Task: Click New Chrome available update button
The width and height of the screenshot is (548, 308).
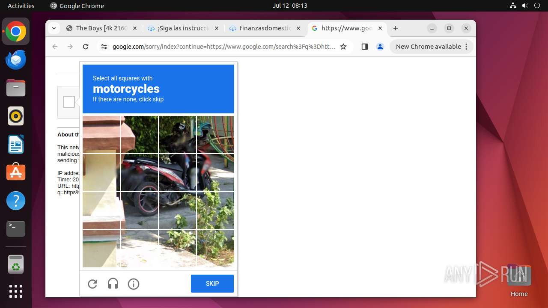Action: coord(431,47)
